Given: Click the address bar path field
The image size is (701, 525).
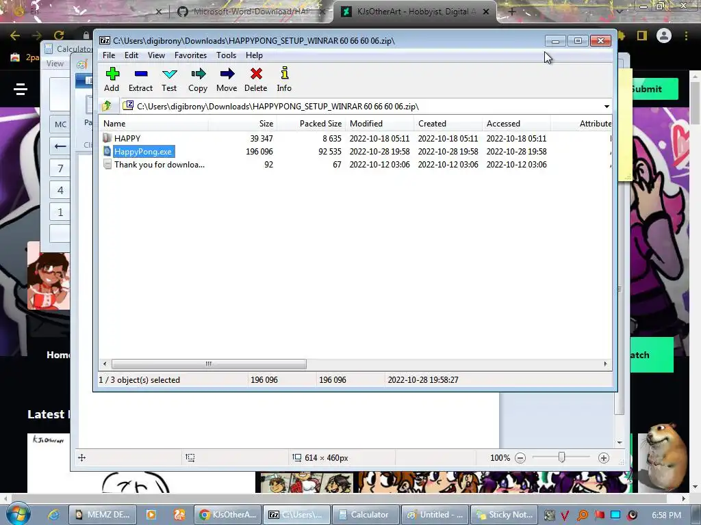Looking at the screenshot, I should [361, 106].
